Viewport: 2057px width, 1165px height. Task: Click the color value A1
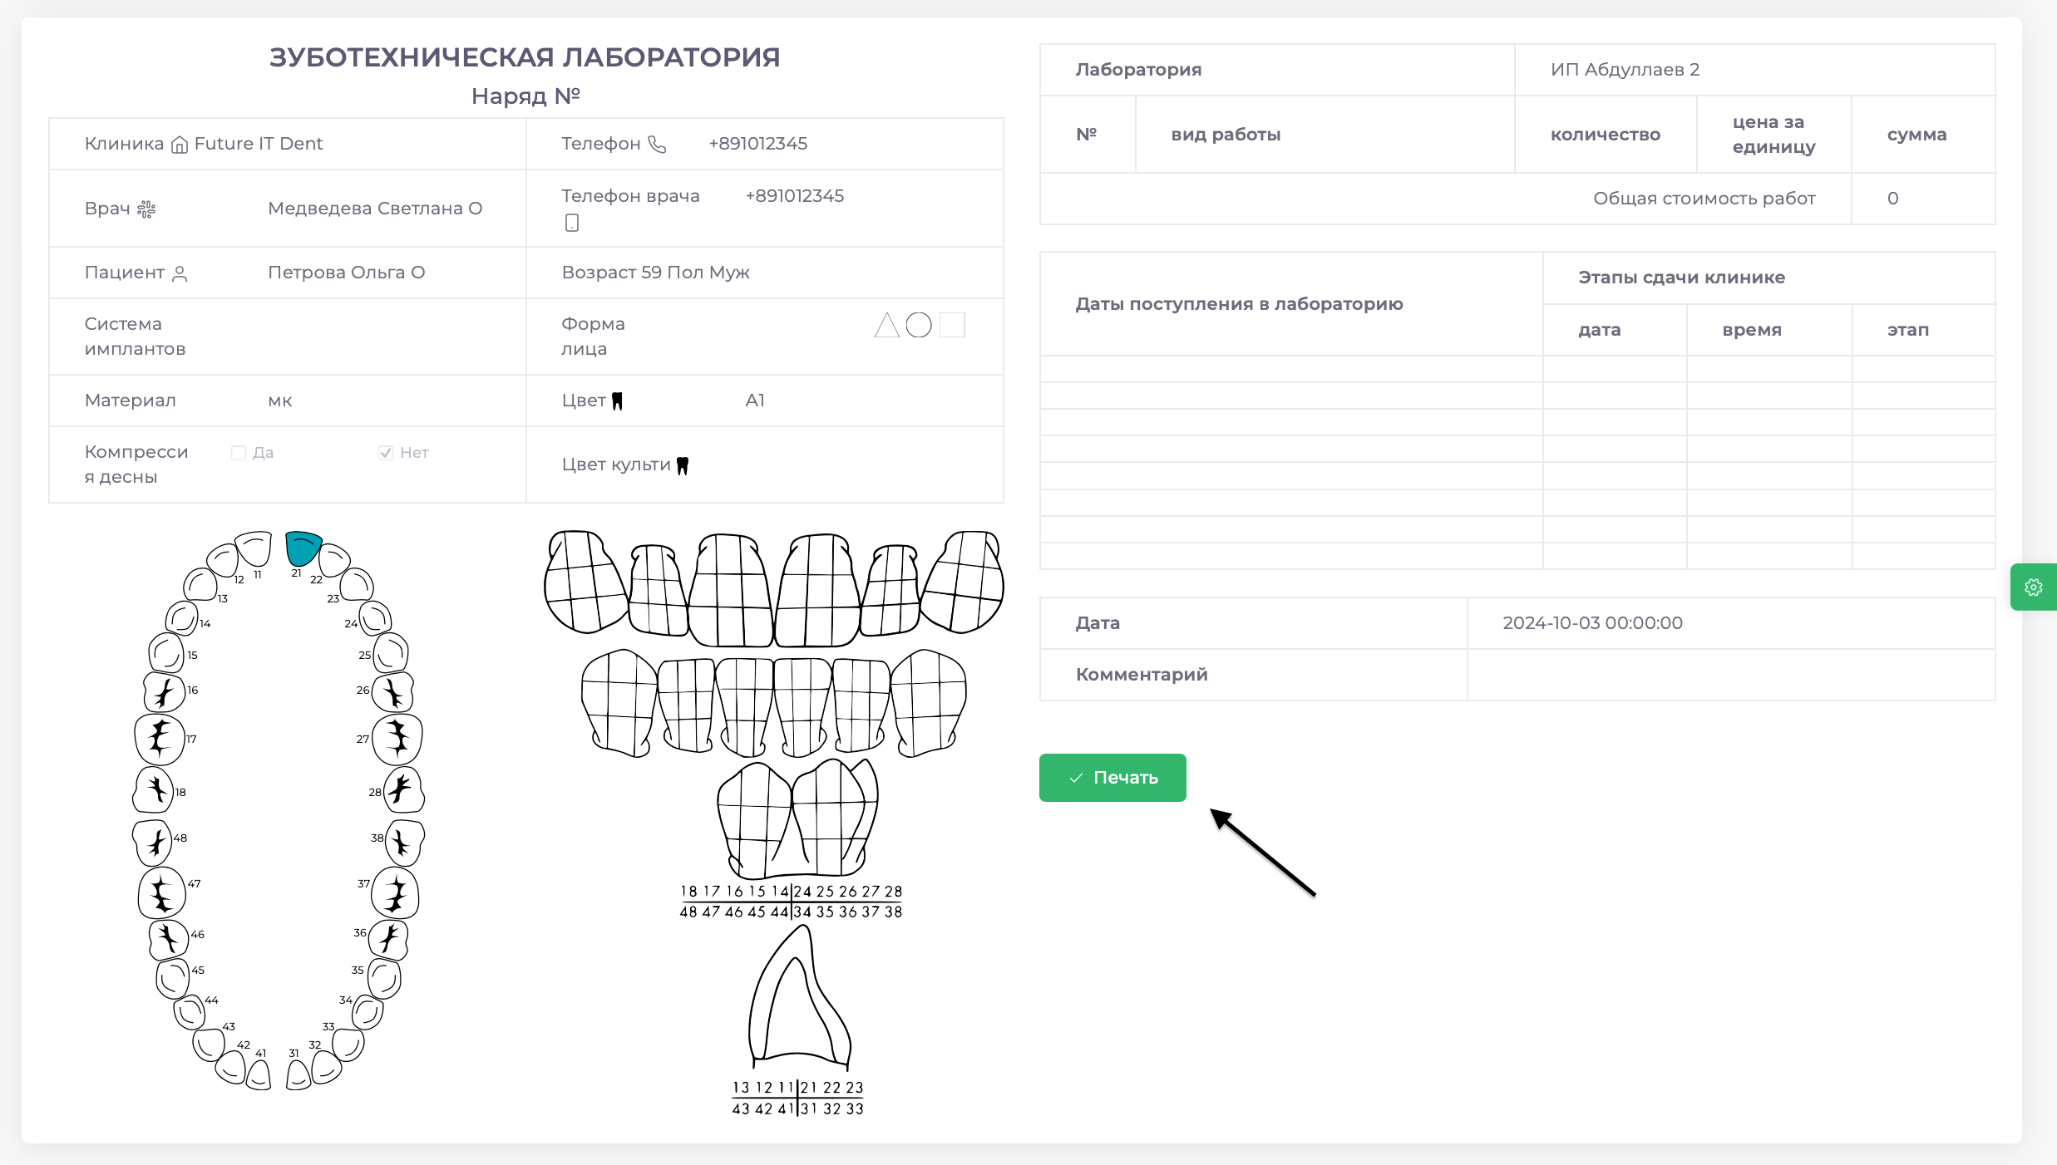point(755,401)
